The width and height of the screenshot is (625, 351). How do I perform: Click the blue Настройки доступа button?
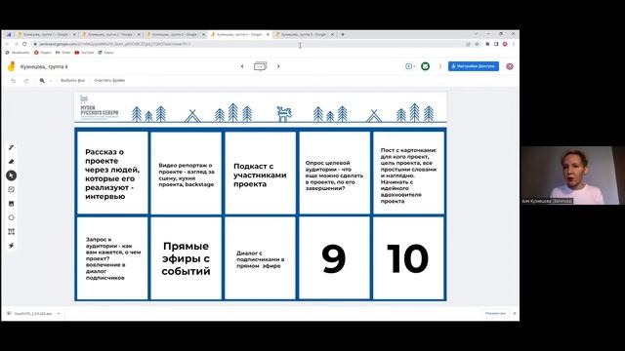click(473, 66)
